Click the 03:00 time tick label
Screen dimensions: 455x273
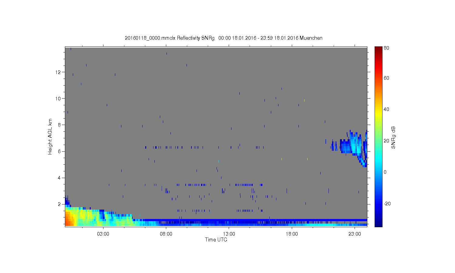(x=103, y=234)
